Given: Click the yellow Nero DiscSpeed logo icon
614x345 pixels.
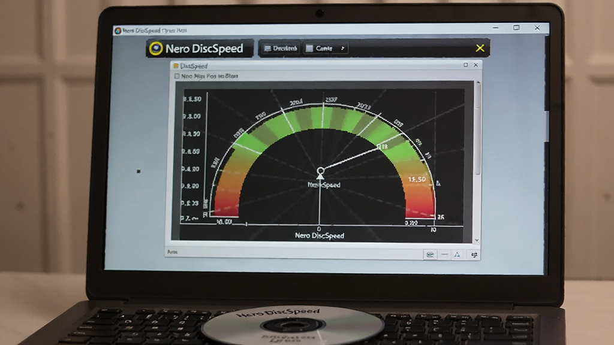Looking at the screenshot, I should tap(156, 49).
